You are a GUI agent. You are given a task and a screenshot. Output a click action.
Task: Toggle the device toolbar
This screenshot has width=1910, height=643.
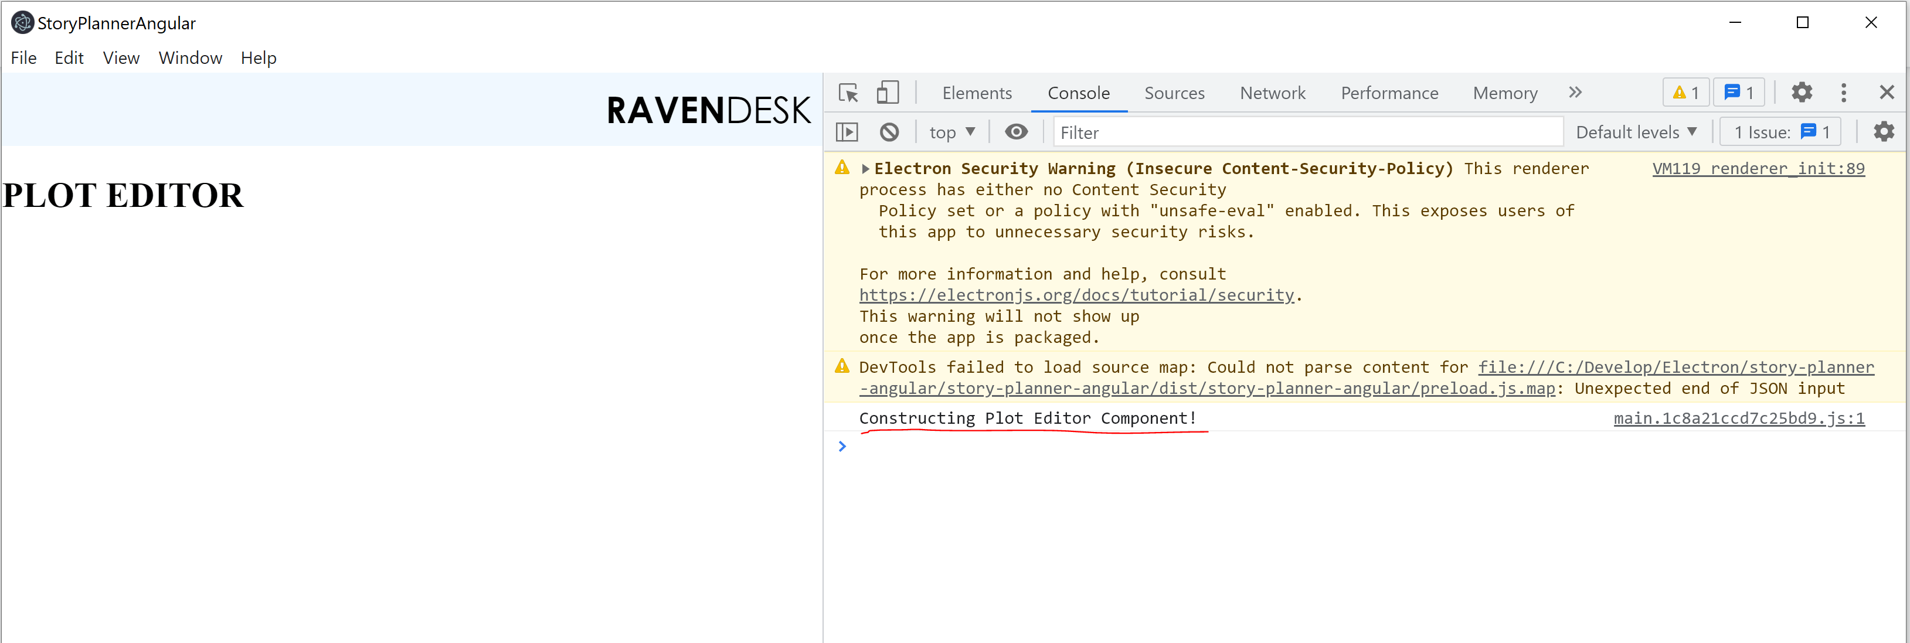tap(888, 92)
